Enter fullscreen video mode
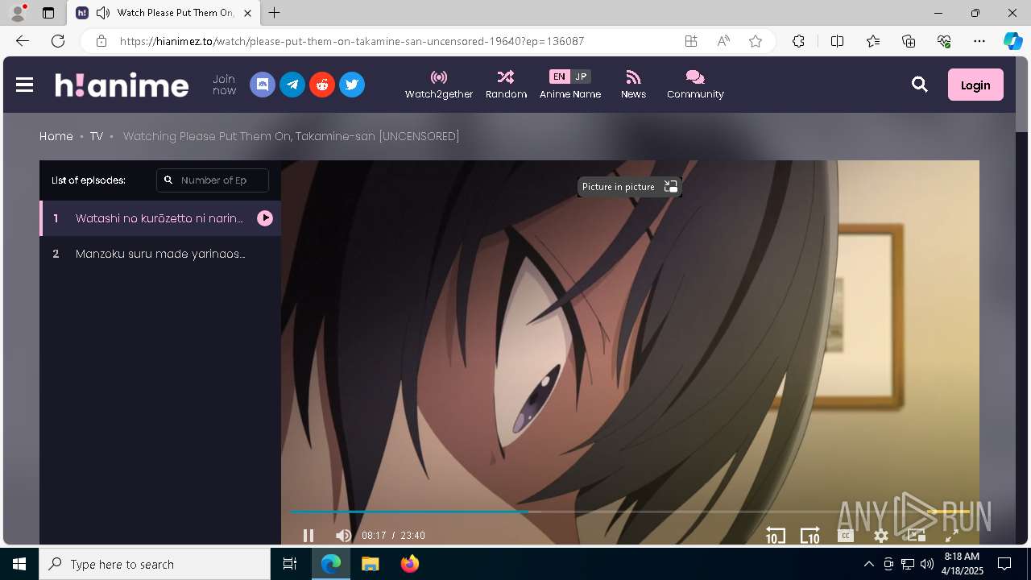Viewport: 1031px width, 580px height. [951, 536]
